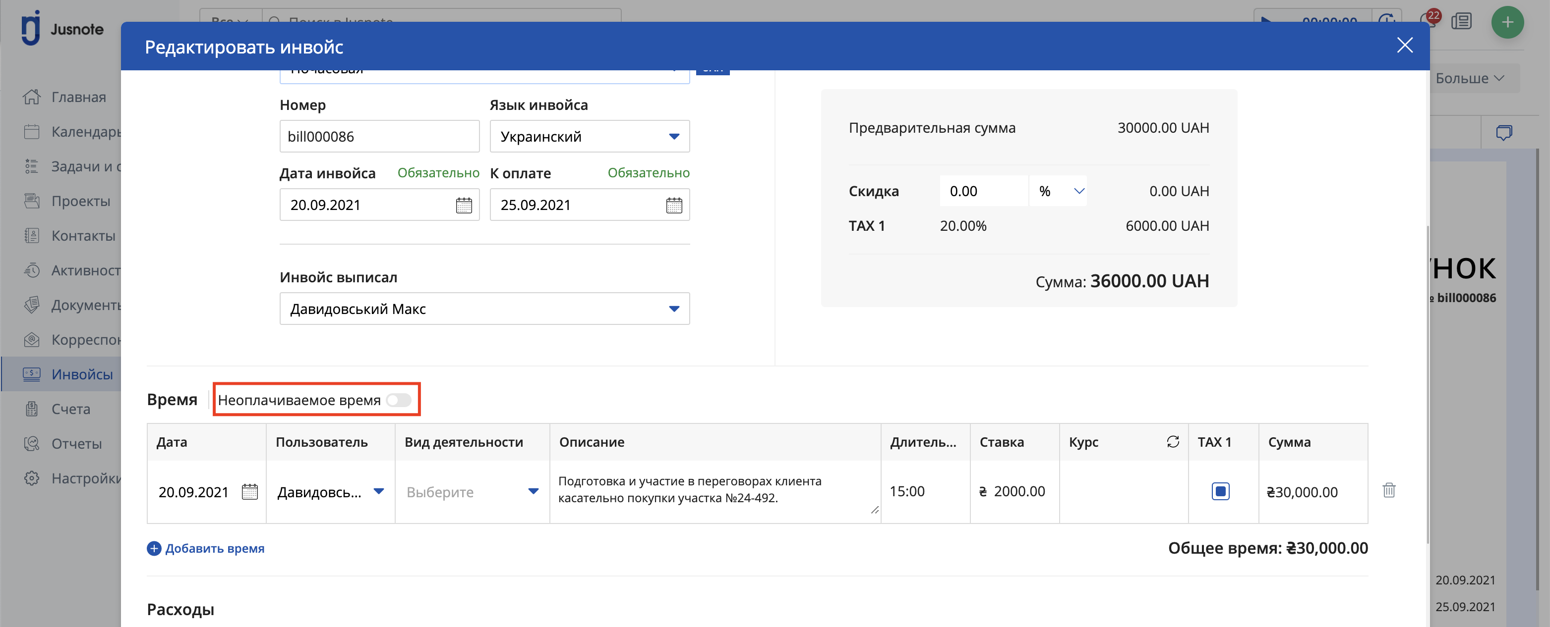Open the Язык инвойса dropdown
The image size is (1550, 627).
pyautogui.click(x=589, y=137)
